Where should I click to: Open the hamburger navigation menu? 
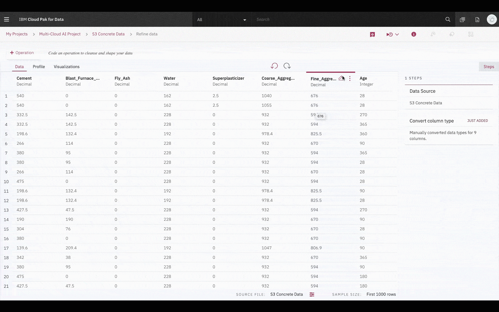(x=7, y=19)
